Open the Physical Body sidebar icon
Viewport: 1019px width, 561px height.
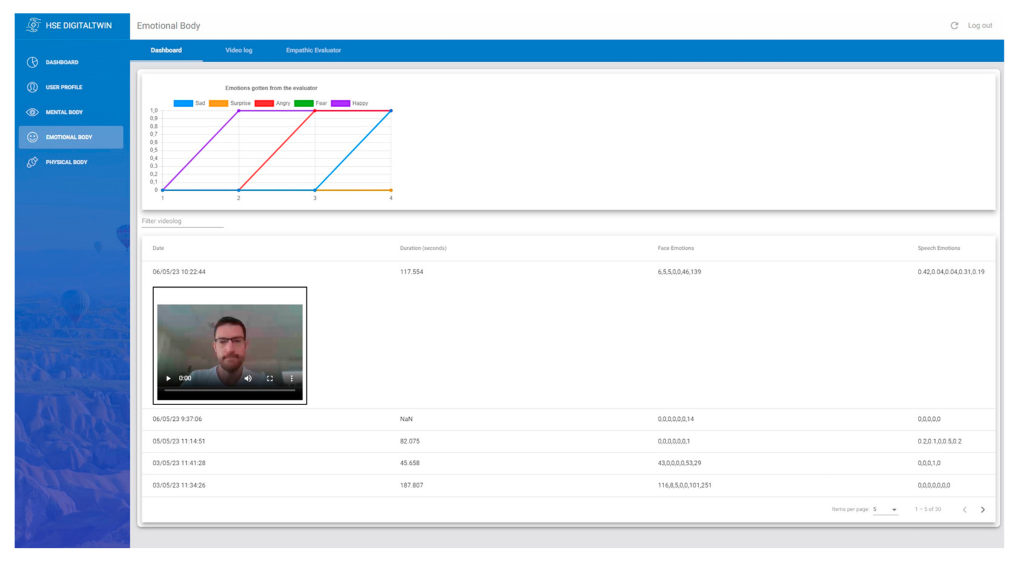pos(33,162)
